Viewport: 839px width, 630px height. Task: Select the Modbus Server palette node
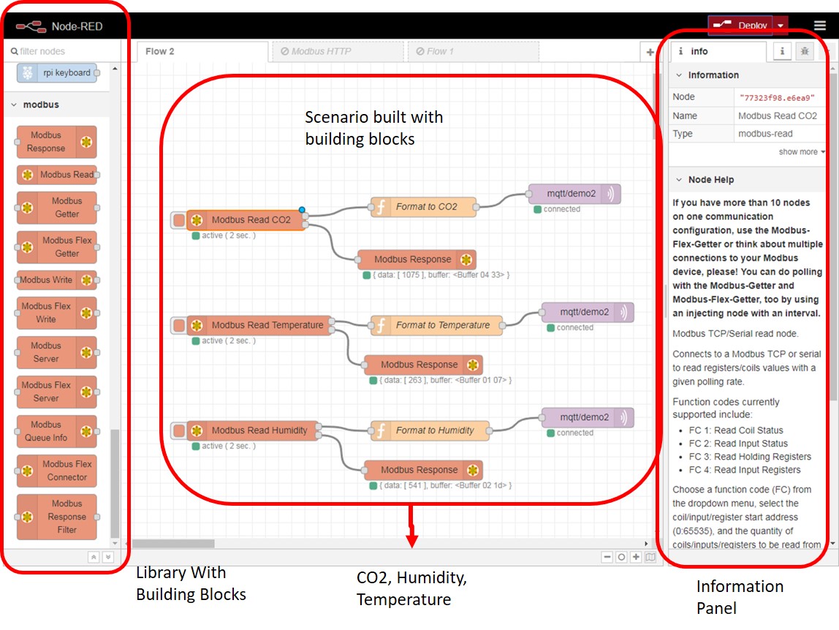point(57,352)
